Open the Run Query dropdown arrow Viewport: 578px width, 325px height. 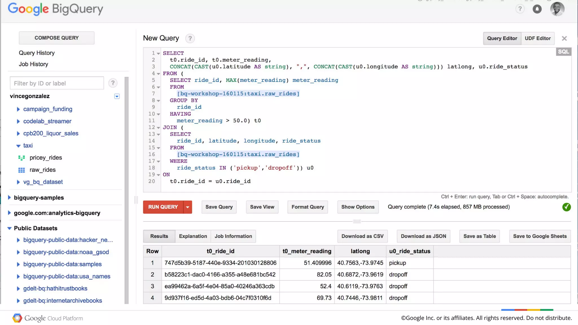(x=187, y=207)
